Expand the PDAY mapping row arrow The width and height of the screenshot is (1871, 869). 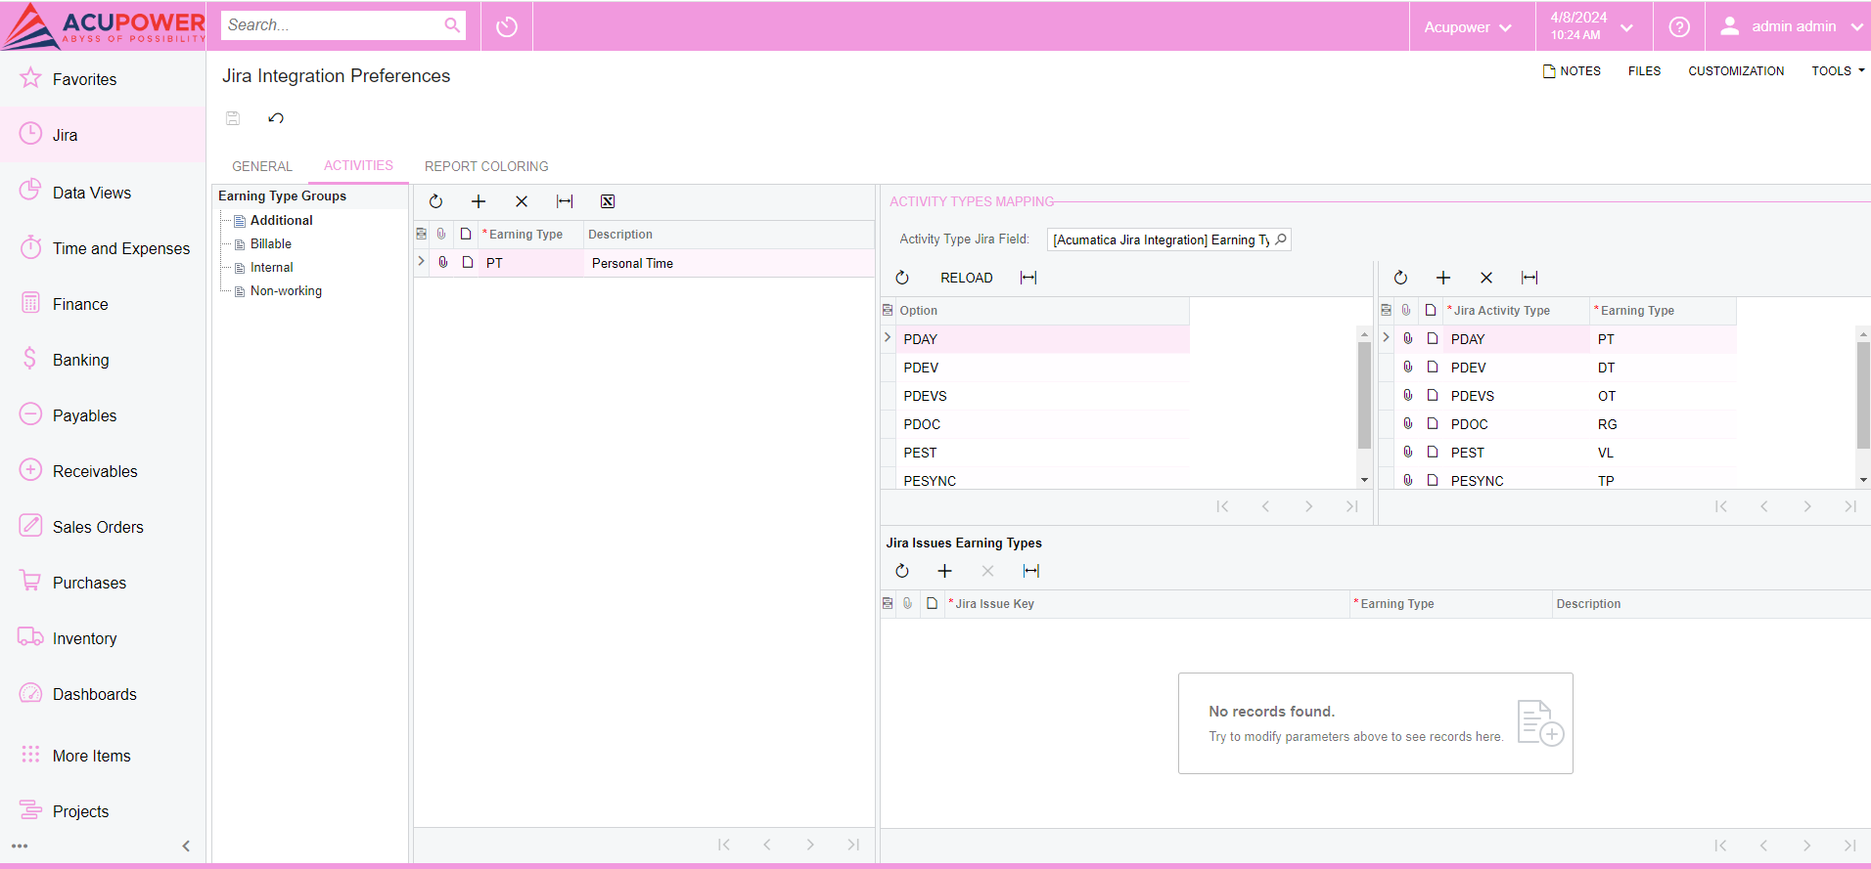(x=1386, y=338)
